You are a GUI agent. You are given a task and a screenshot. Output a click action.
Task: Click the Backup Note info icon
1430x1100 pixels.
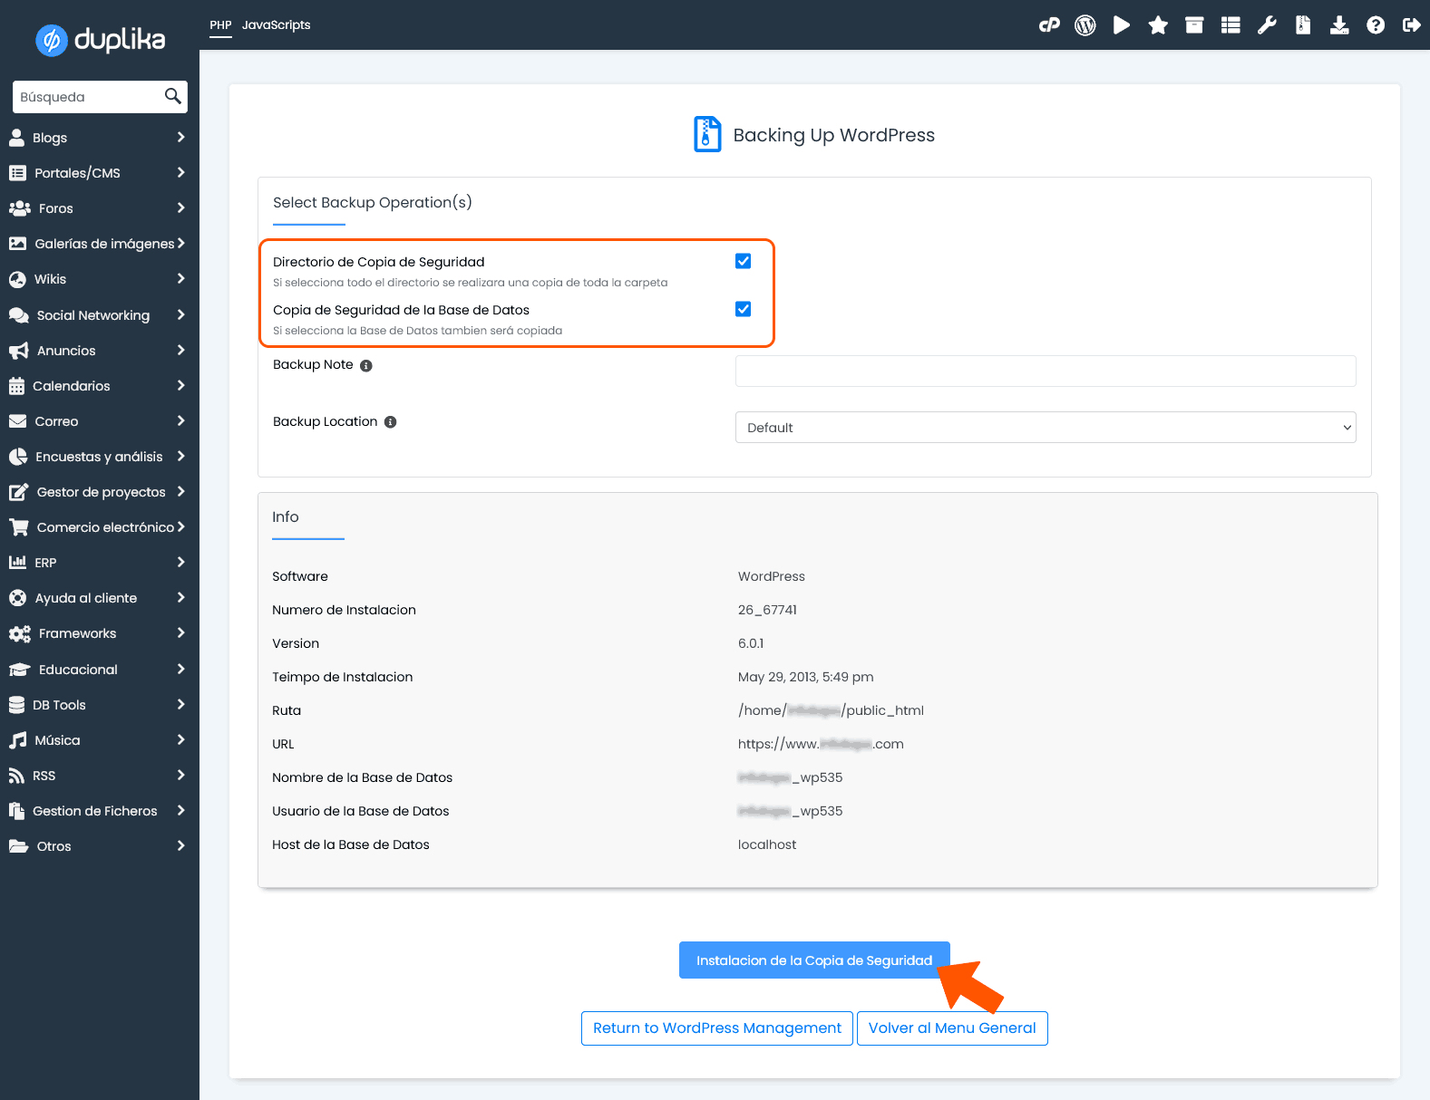click(366, 366)
